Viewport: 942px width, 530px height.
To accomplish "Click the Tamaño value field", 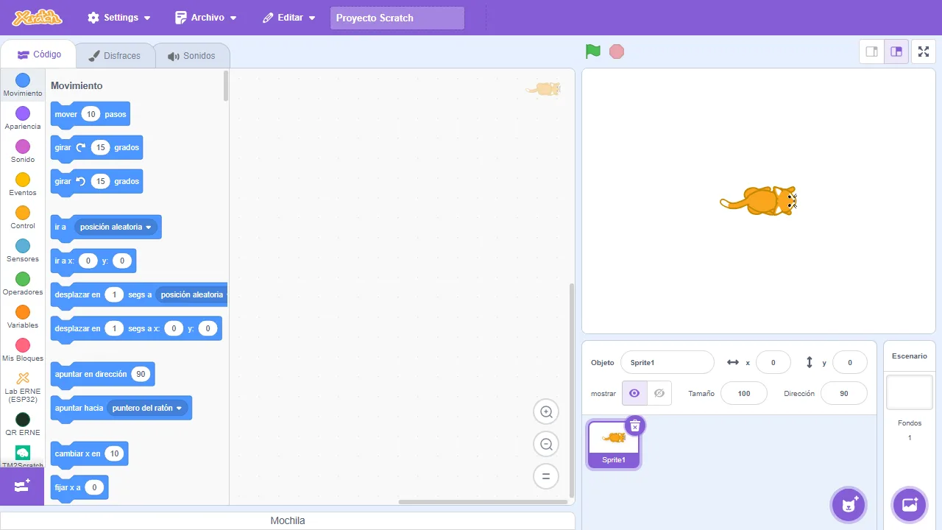I will 744,393.
